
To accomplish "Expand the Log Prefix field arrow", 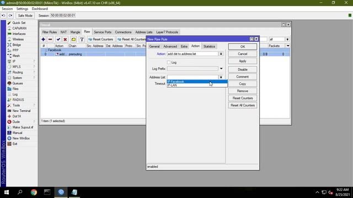I will (221, 69).
